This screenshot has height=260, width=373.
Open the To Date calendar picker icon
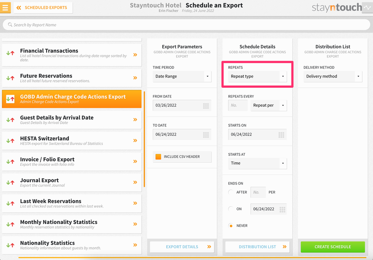coord(206,135)
